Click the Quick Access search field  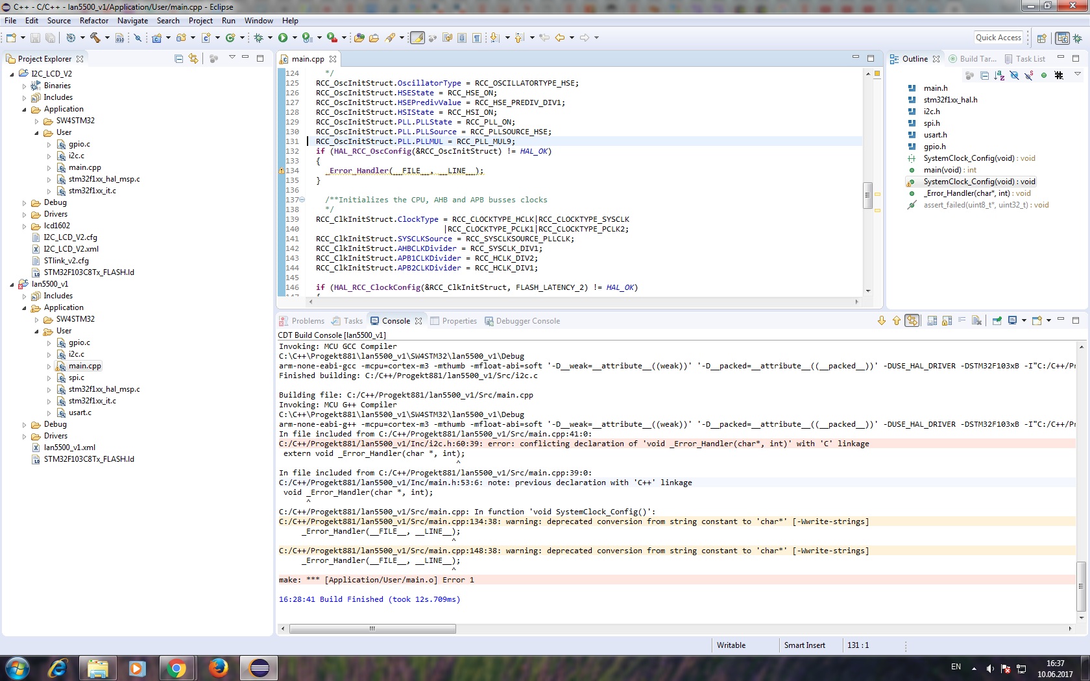998,38
